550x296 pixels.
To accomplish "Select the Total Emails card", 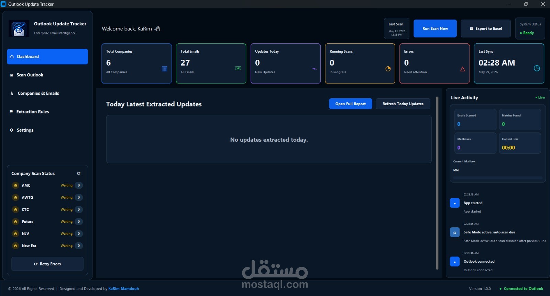I will pos(211,63).
